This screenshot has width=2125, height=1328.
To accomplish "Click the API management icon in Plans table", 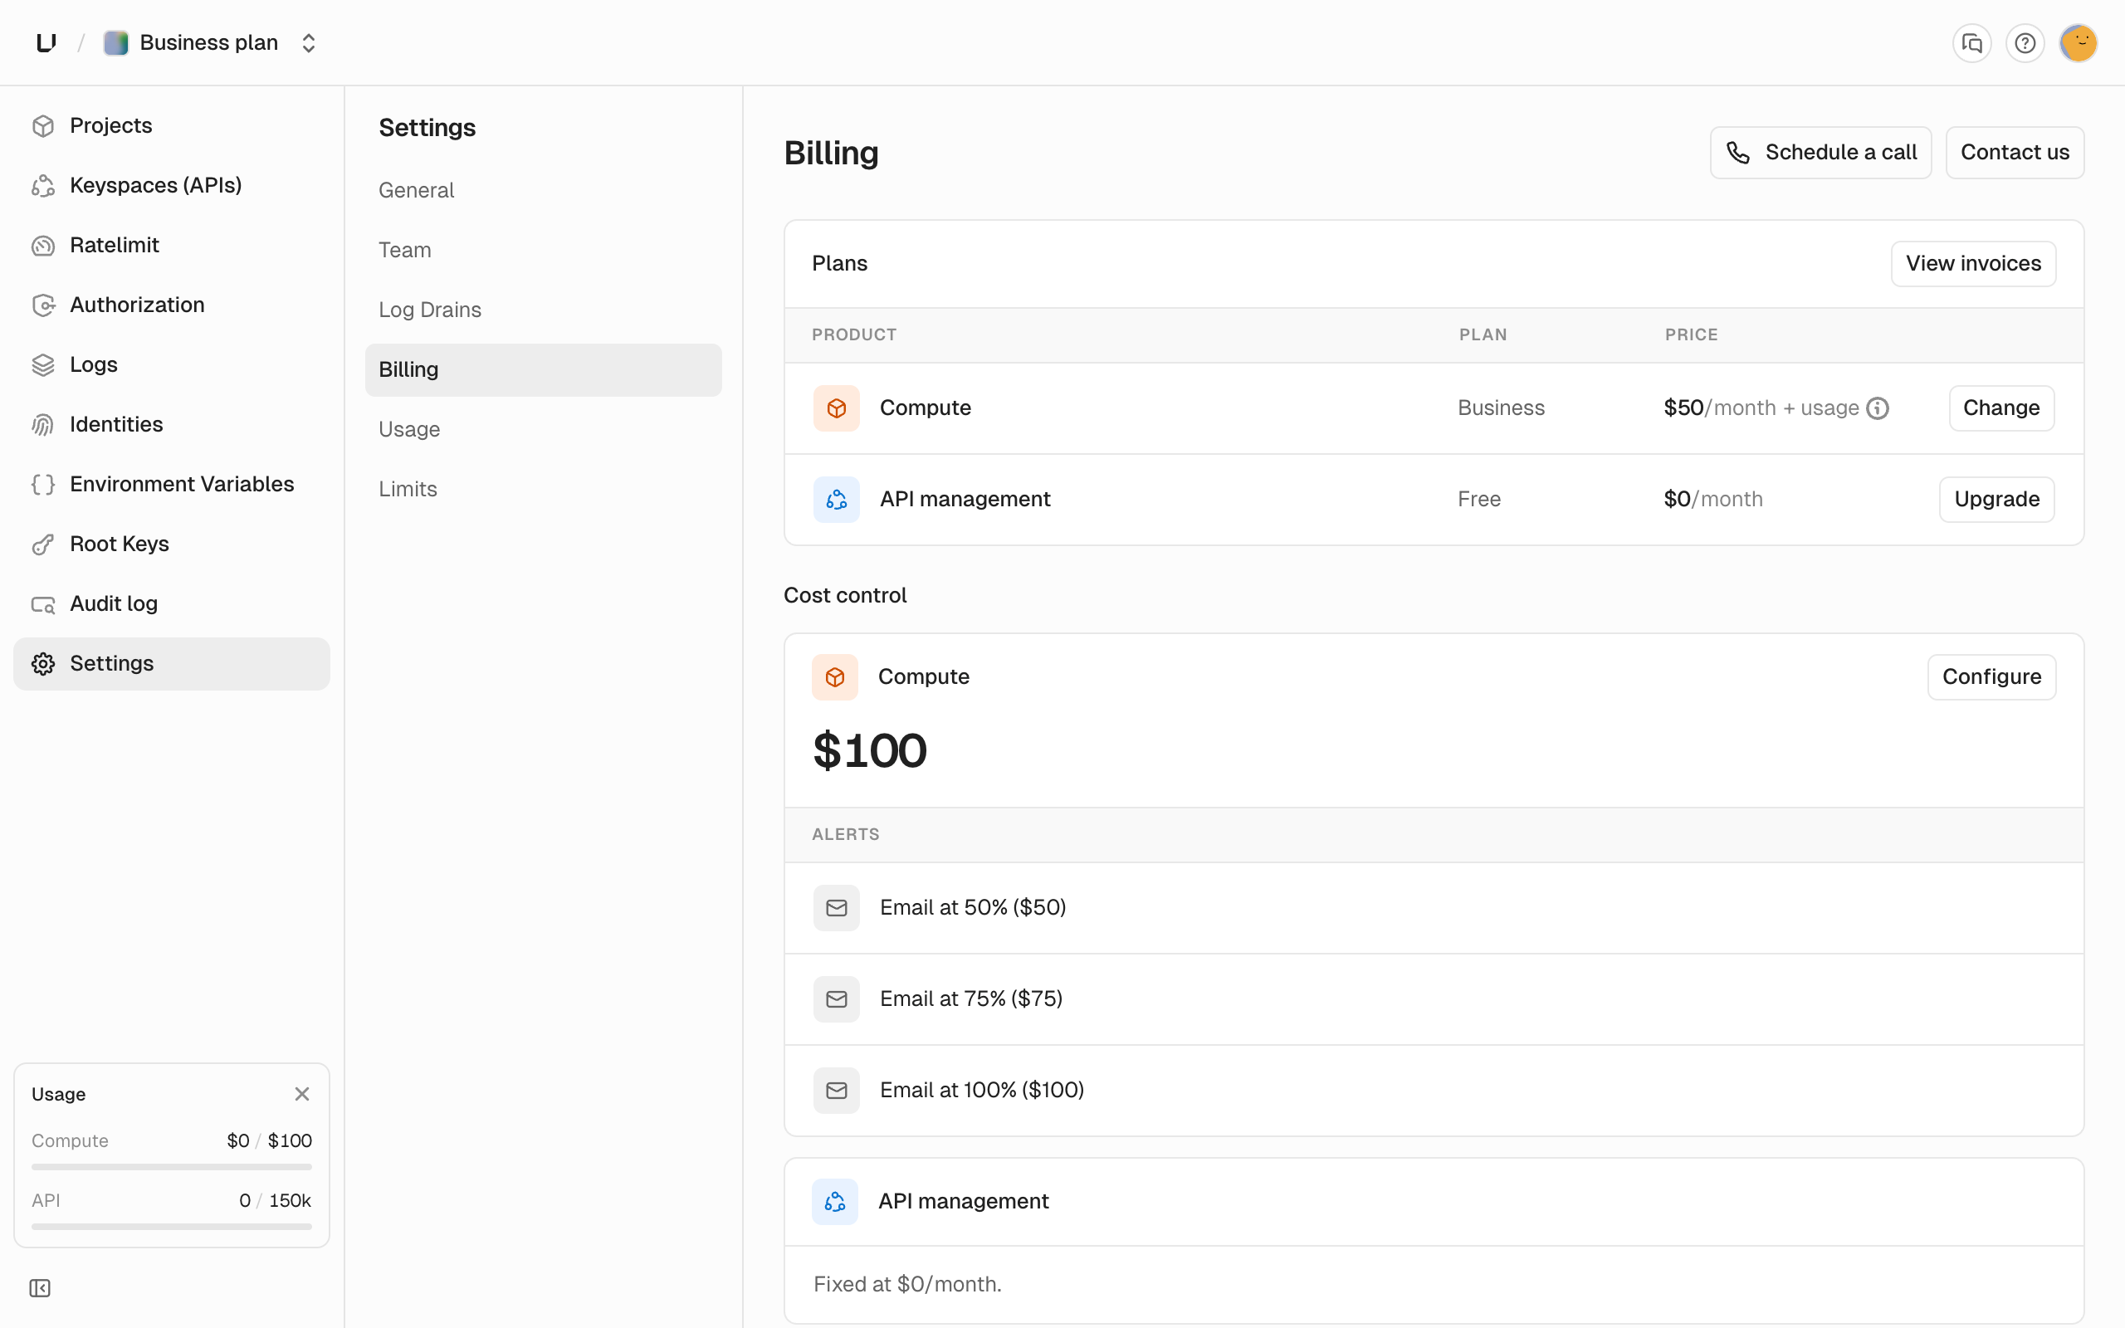I will tap(836, 500).
